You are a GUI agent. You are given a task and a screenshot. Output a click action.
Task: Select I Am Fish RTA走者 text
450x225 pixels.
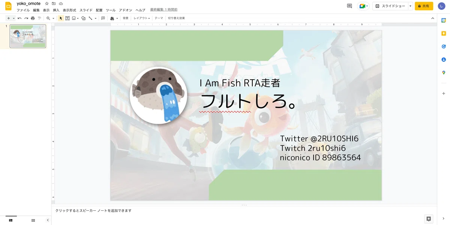240,83
